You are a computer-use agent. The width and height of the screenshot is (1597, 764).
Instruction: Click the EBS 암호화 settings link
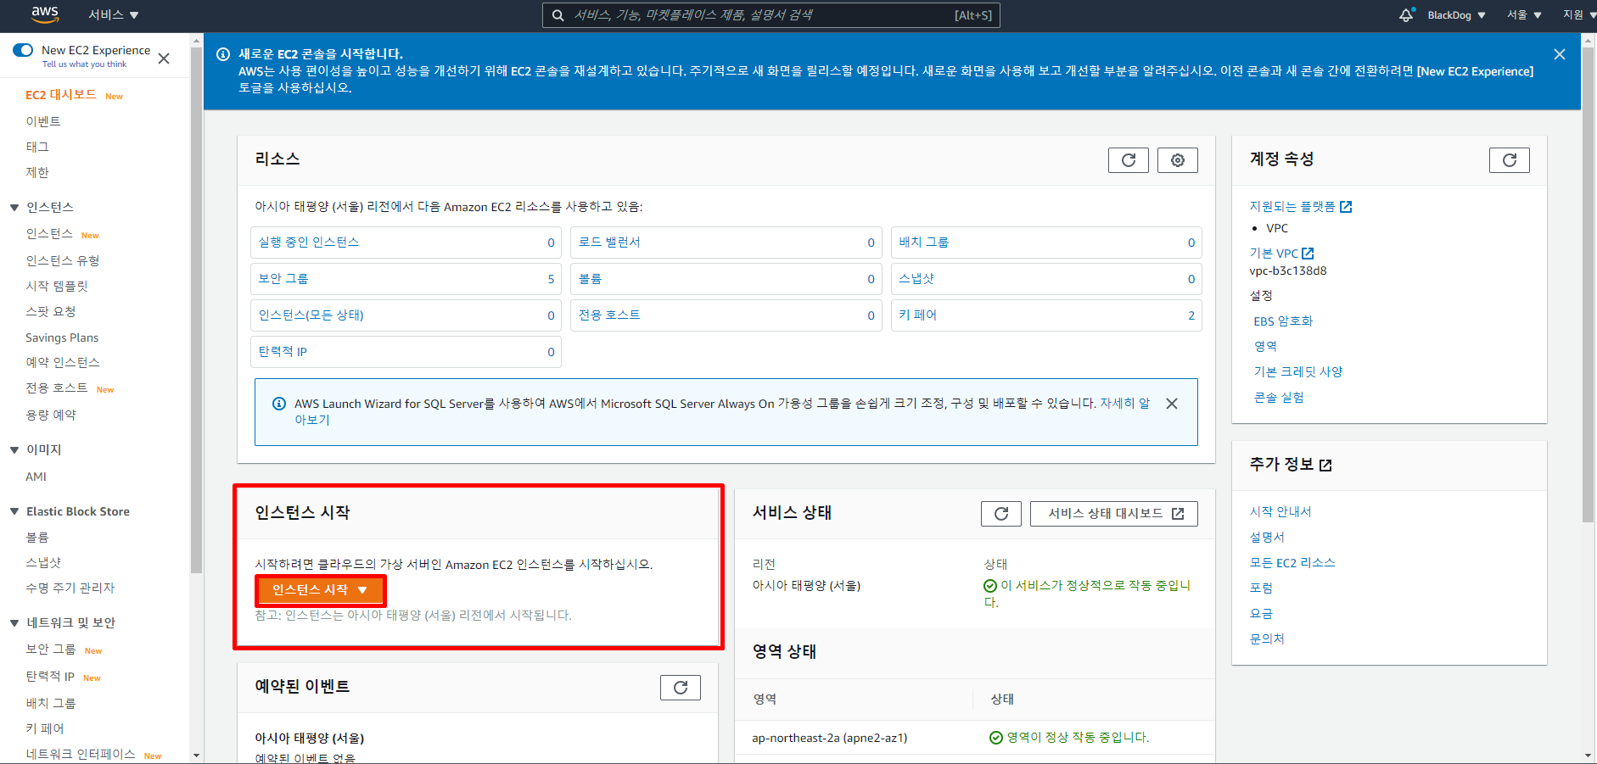coord(1283,321)
